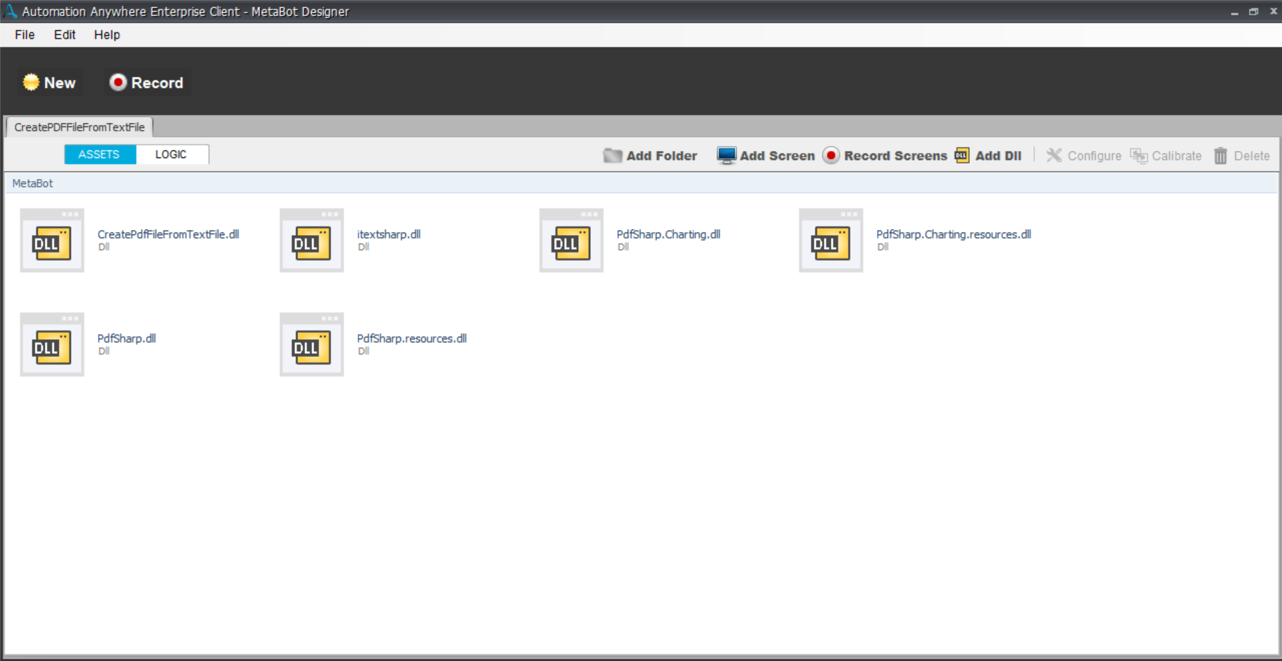The width and height of the screenshot is (1282, 661).
Task: Click the Record Screens red dot icon
Action: point(831,156)
